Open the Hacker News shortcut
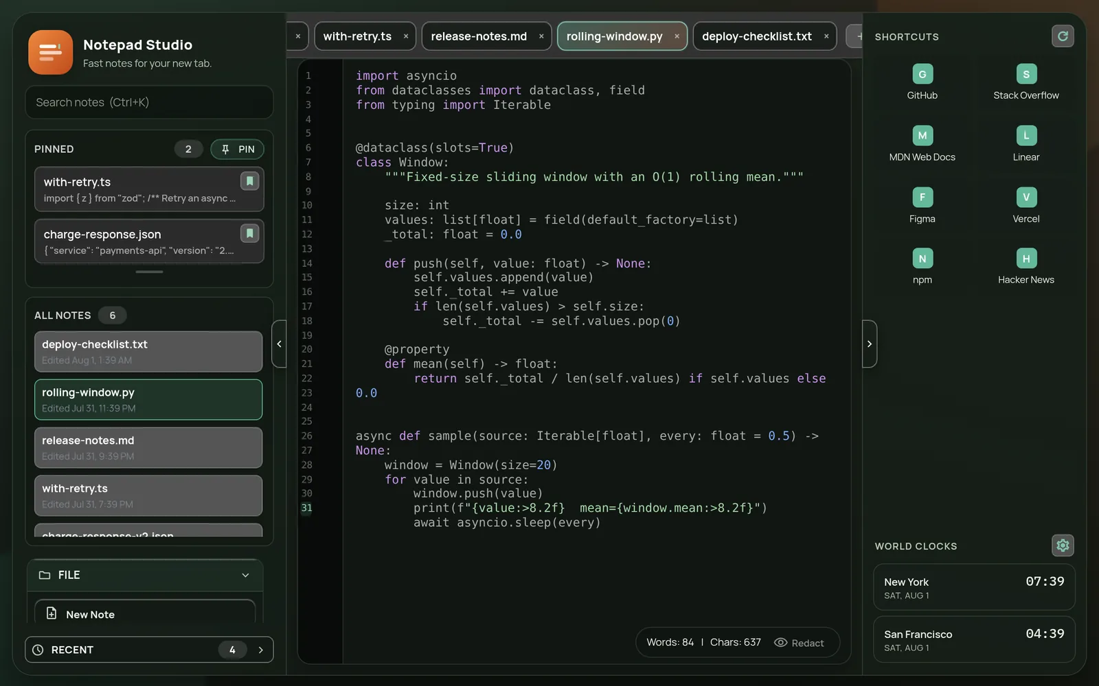Screen dimensions: 1099x686 pos(1026,267)
